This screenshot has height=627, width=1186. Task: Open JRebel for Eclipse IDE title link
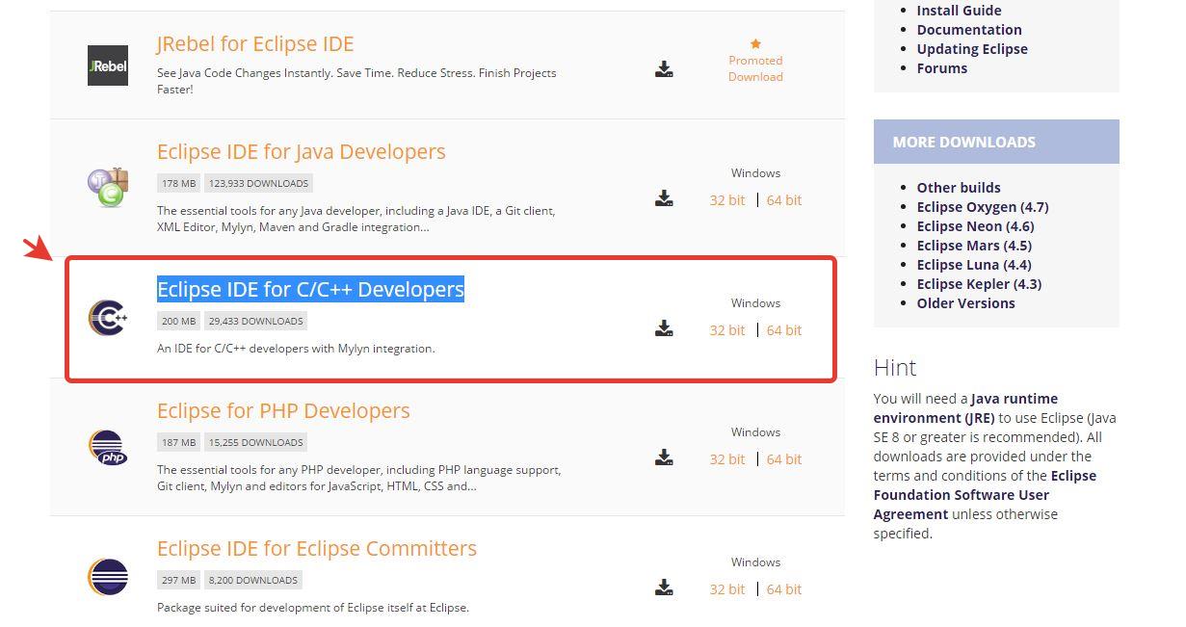tap(255, 44)
